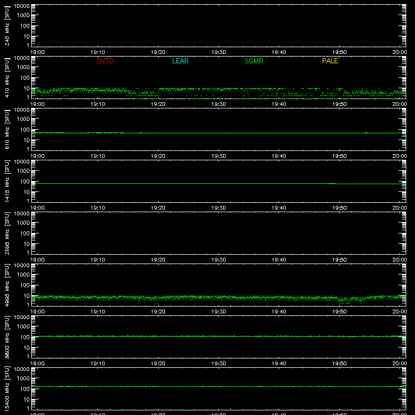Click the yellow PALE station label
The image size is (415, 415).
coord(330,61)
